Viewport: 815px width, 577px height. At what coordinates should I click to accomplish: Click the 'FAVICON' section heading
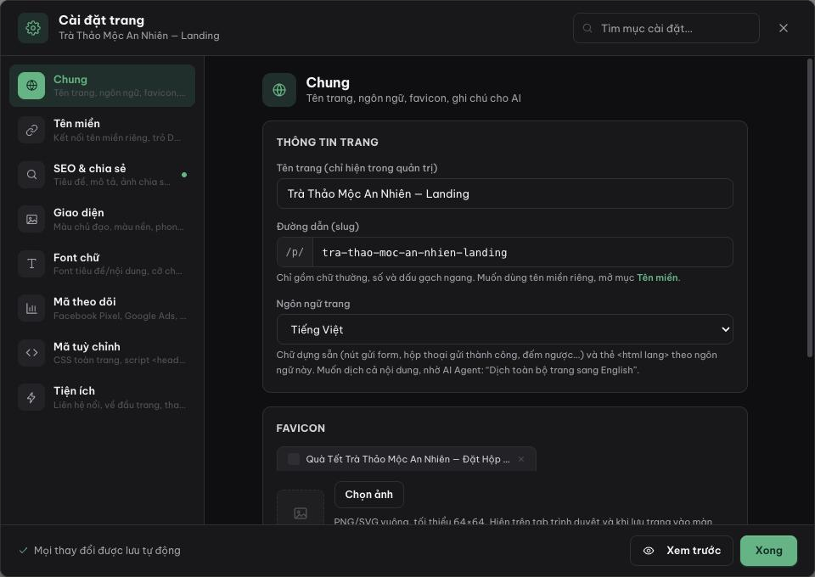point(301,429)
